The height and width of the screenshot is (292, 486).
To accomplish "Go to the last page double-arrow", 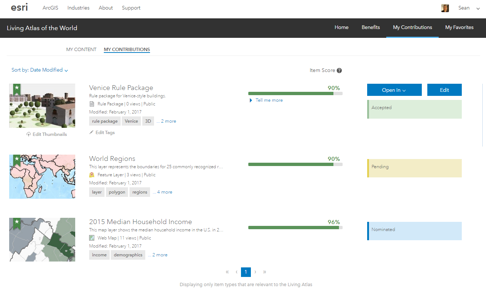I will (x=264, y=272).
